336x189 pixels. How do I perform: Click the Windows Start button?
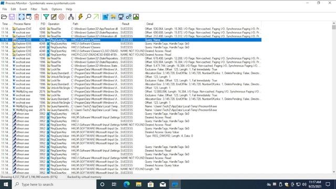point(6,184)
